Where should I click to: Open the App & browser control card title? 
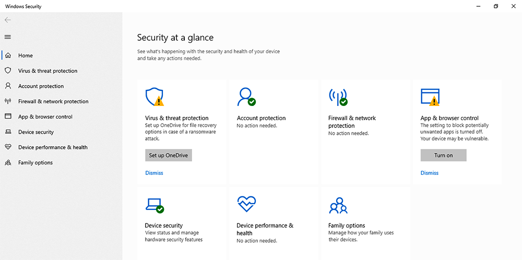449,118
